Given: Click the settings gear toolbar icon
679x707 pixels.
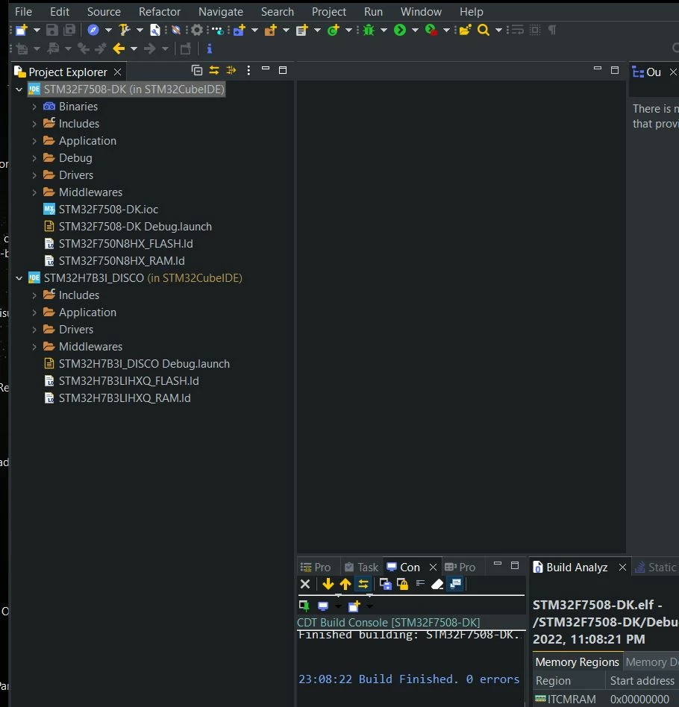Looking at the screenshot, I should [x=197, y=31].
